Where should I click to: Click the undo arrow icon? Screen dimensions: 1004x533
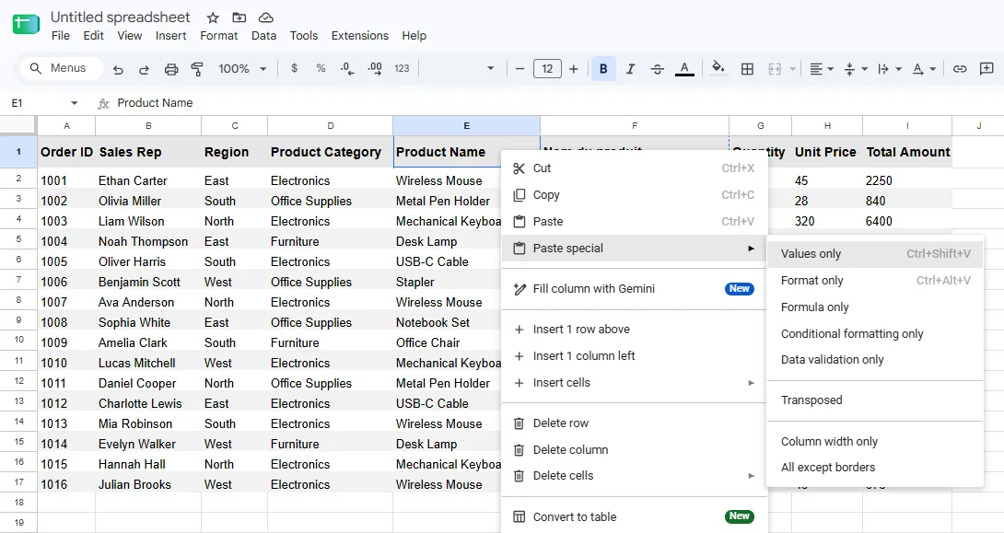(118, 69)
